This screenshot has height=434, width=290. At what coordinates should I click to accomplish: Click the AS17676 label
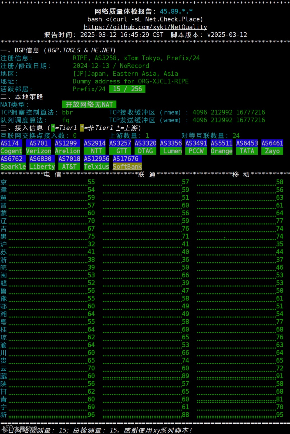[127, 159]
